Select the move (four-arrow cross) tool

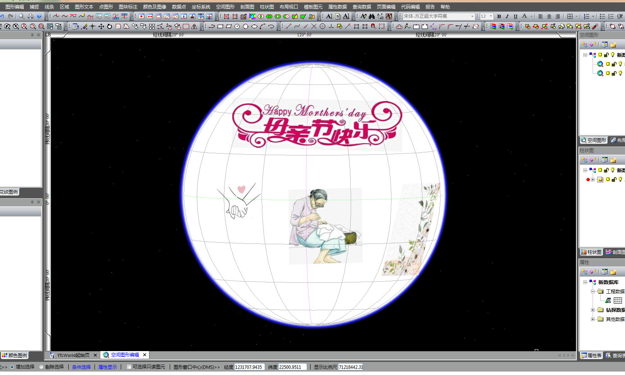point(101,26)
